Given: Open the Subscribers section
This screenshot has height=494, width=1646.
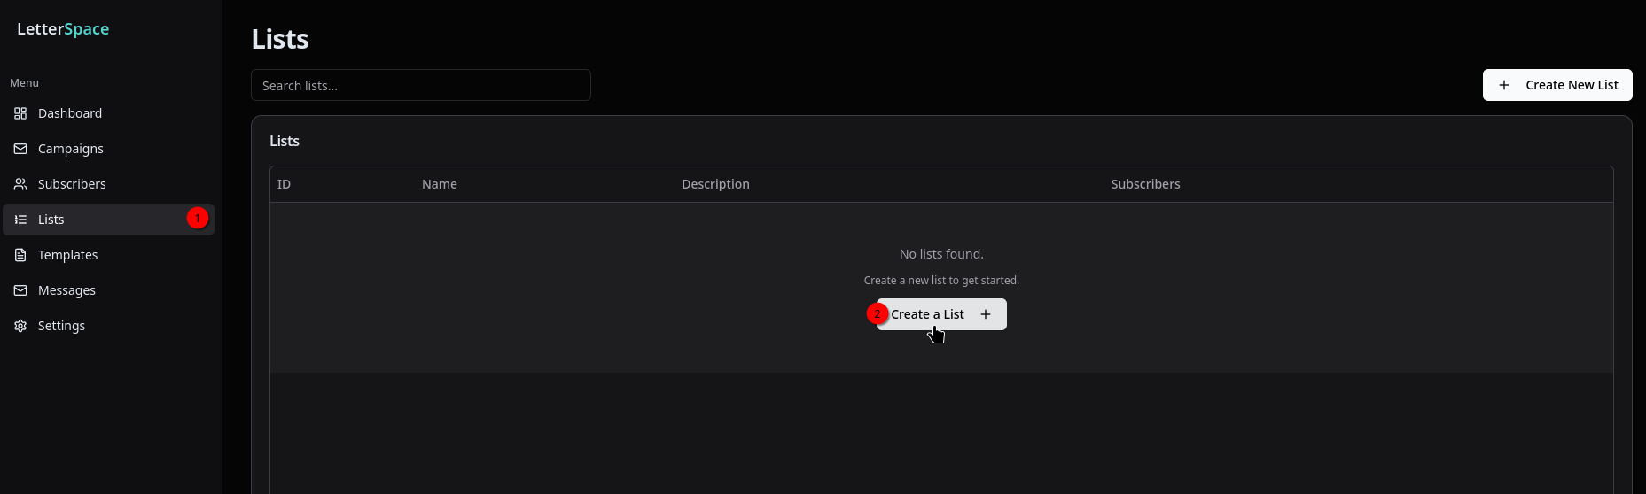Looking at the screenshot, I should tap(108, 184).
